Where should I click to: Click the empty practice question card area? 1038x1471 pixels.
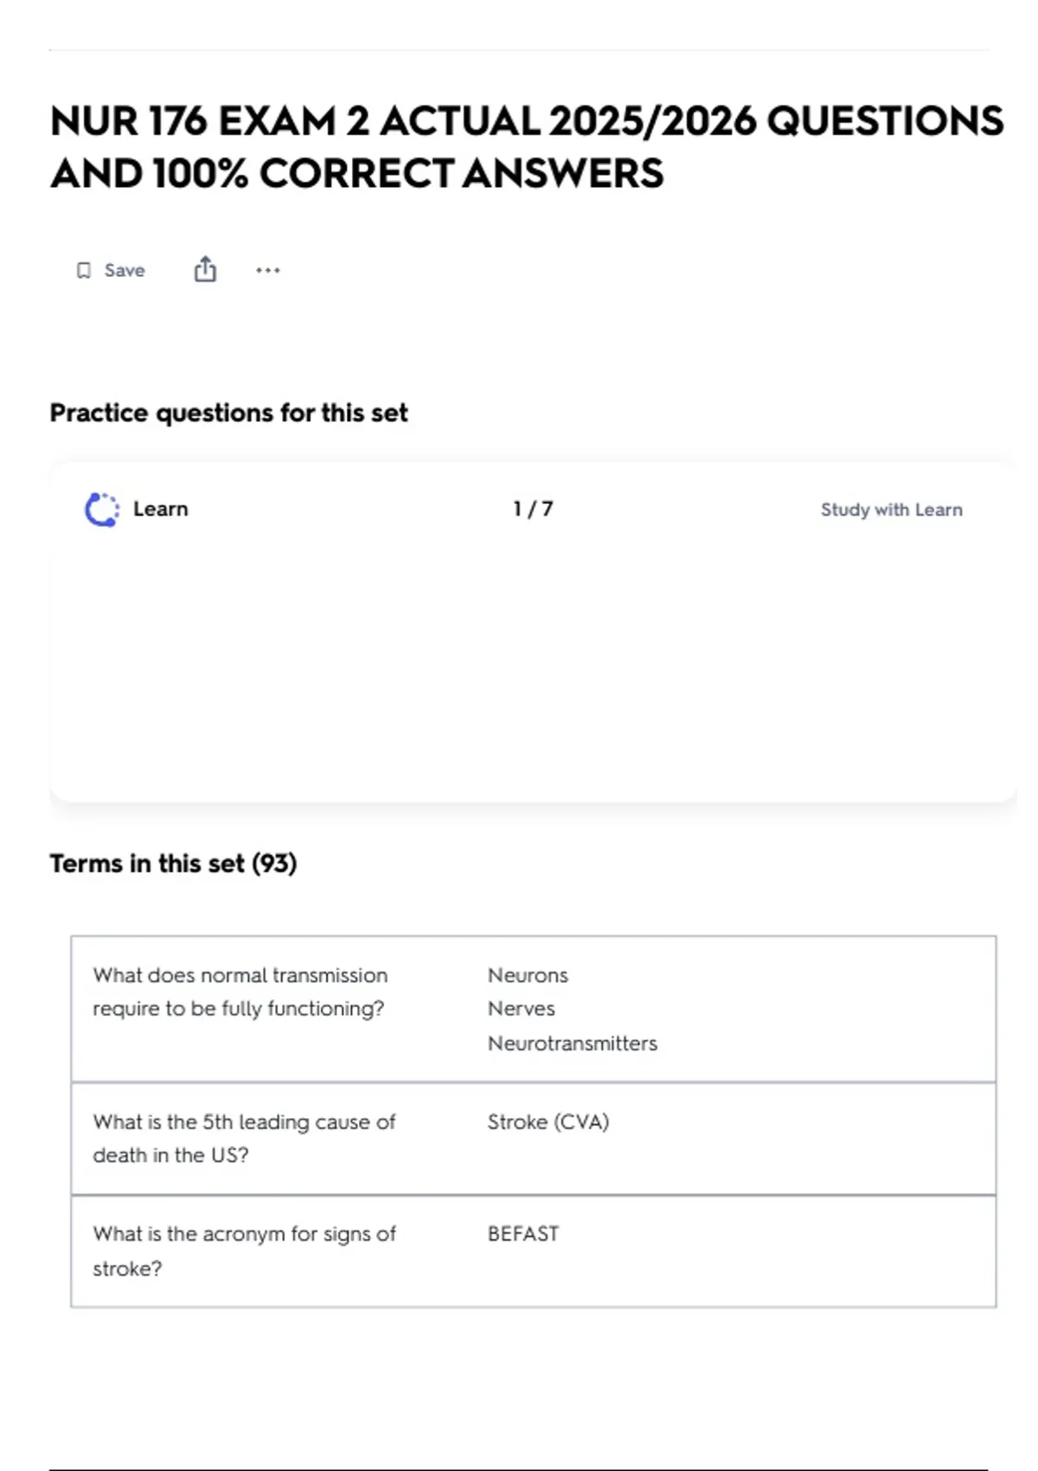point(533,666)
